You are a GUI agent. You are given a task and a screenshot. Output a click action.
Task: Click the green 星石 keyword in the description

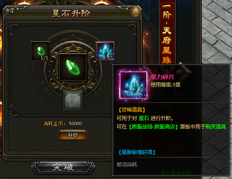143,118
